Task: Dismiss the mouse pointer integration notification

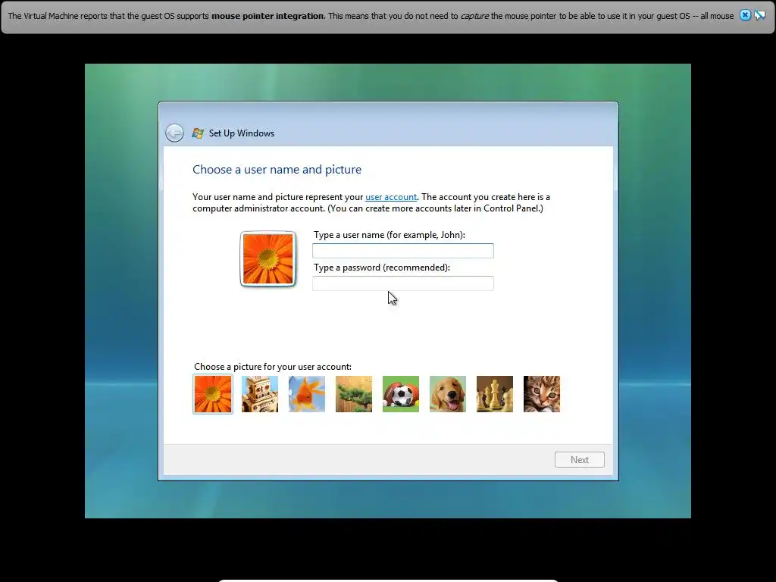Action: point(745,15)
